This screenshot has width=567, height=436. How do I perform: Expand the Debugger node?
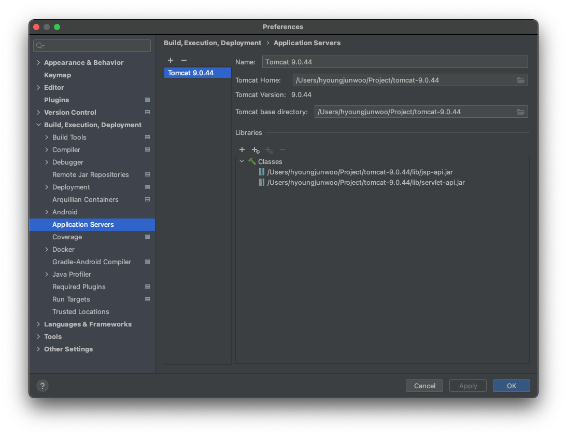tap(47, 162)
